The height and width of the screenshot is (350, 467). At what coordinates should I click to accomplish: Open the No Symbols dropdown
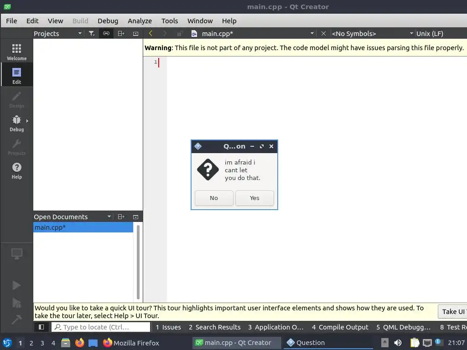tap(372, 34)
